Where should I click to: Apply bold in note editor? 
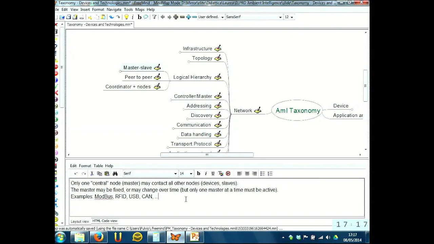[199, 174]
